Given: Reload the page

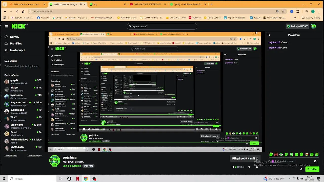Looking at the screenshot, I should click(17, 11).
